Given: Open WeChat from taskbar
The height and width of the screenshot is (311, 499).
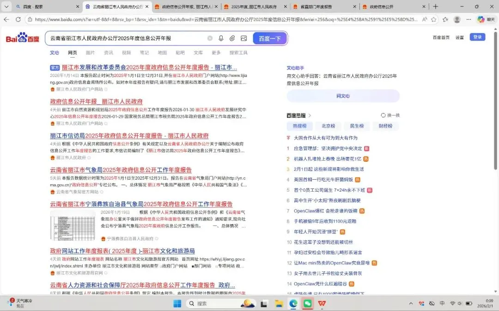Looking at the screenshot, I should coord(307,304).
